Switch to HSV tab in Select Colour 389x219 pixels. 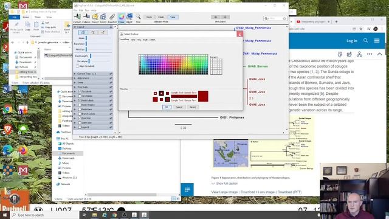coord(133,40)
